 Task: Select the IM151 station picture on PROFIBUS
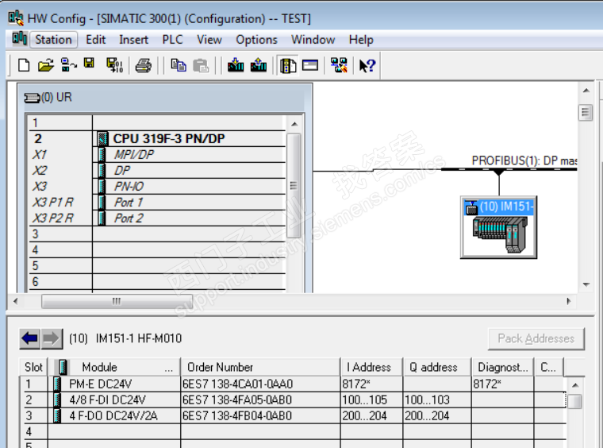coord(500,235)
